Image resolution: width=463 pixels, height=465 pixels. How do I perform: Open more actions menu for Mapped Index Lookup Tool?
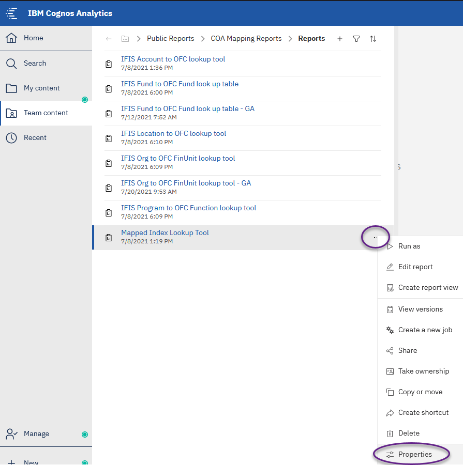coord(376,238)
